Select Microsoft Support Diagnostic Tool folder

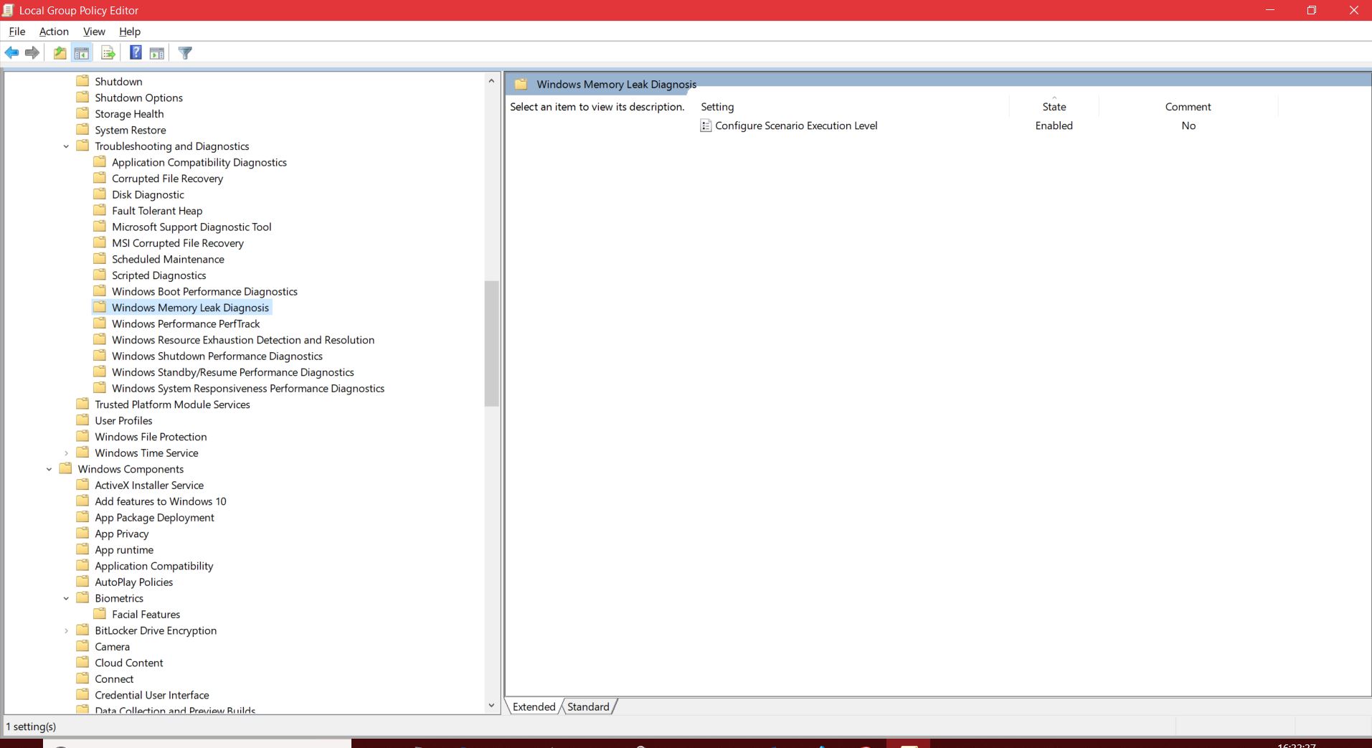tap(191, 227)
